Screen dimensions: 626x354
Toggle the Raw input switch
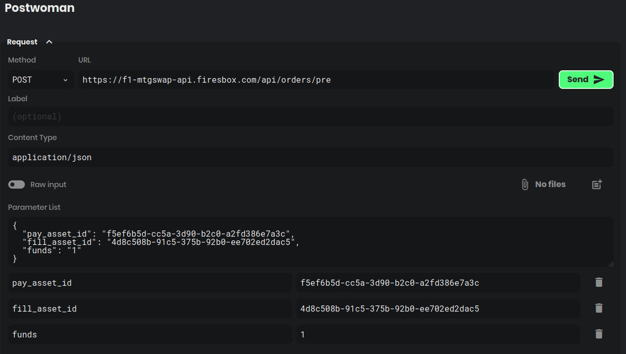click(x=17, y=184)
